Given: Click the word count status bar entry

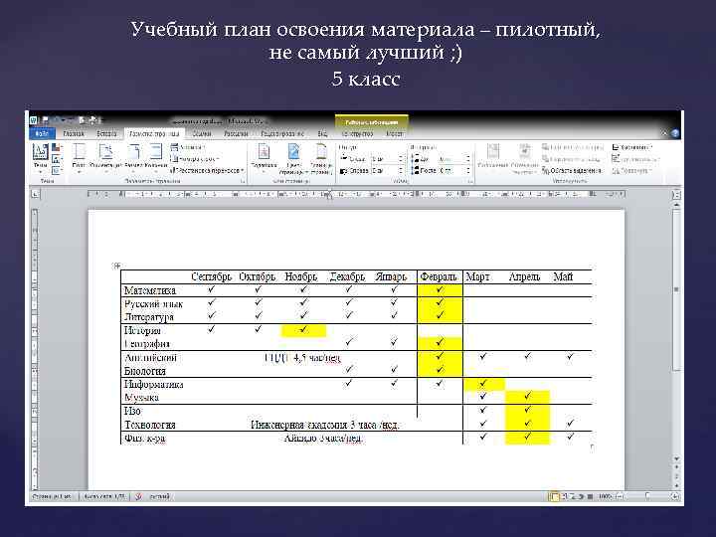Looking at the screenshot, I should pos(104,496).
